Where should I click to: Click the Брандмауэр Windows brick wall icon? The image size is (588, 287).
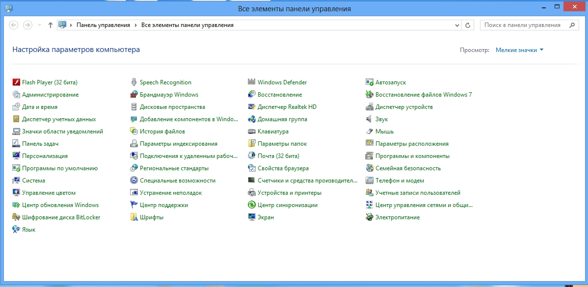click(x=134, y=95)
